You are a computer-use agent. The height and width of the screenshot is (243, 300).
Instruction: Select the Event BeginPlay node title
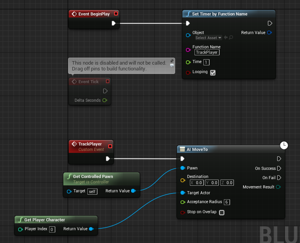(94, 14)
